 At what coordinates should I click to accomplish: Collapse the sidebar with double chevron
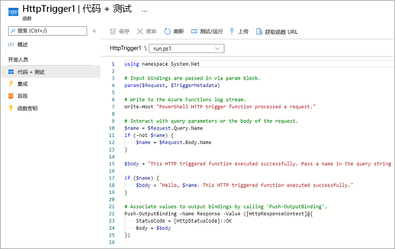tap(94, 31)
